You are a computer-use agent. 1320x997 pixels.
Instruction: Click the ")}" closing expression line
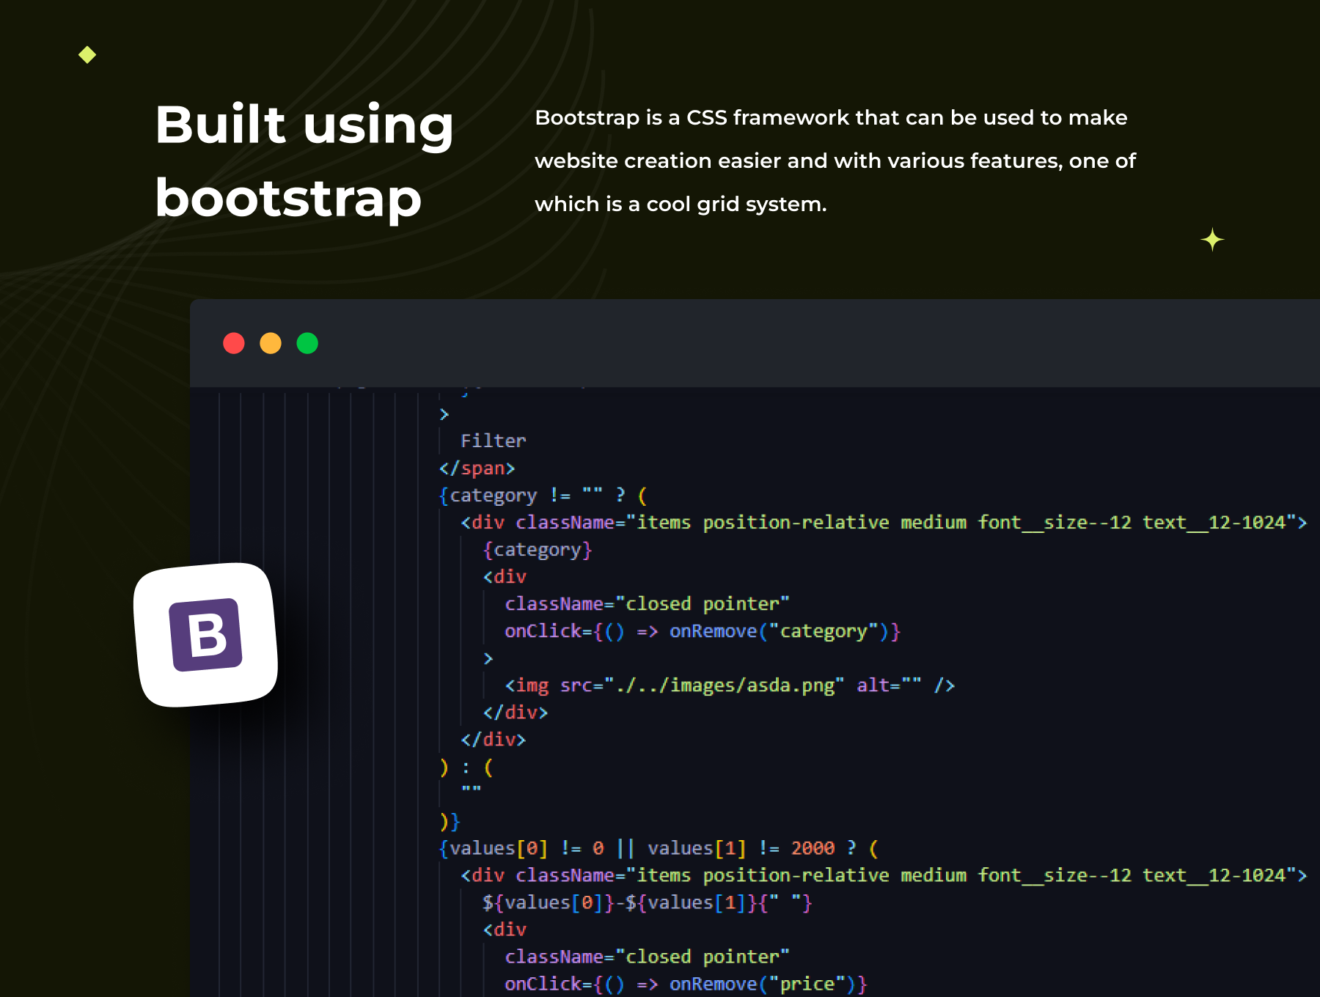coord(450,821)
